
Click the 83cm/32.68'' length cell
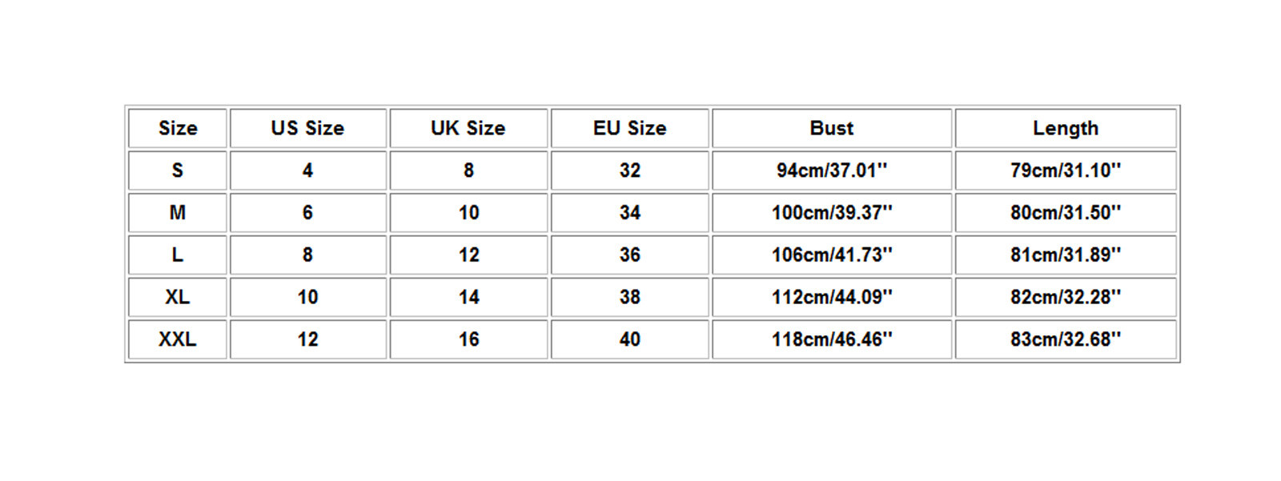[1066, 339]
